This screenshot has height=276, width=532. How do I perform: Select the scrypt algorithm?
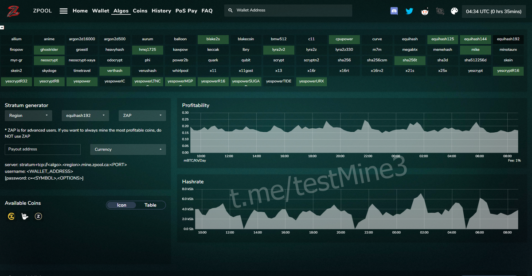click(x=279, y=60)
